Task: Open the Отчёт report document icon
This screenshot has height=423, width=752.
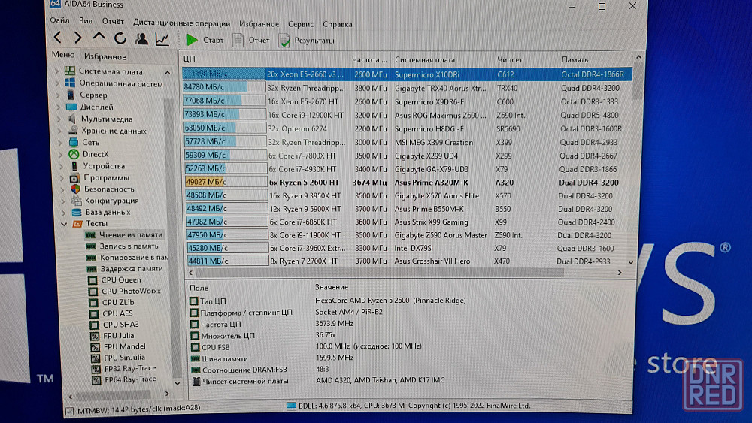Action: coord(238,41)
